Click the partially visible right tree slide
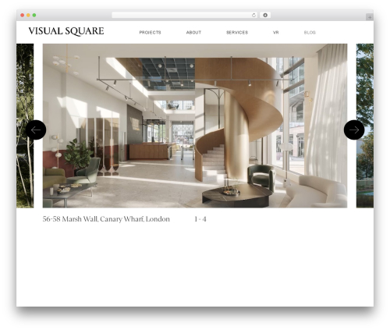 (x=365, y=126)
